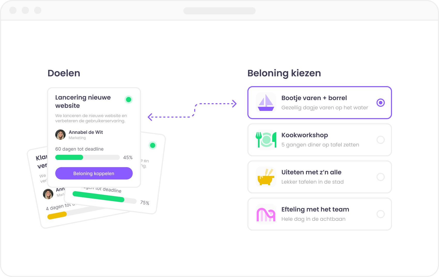
Task: Click the 75% value label
Action: click(145, 203)
